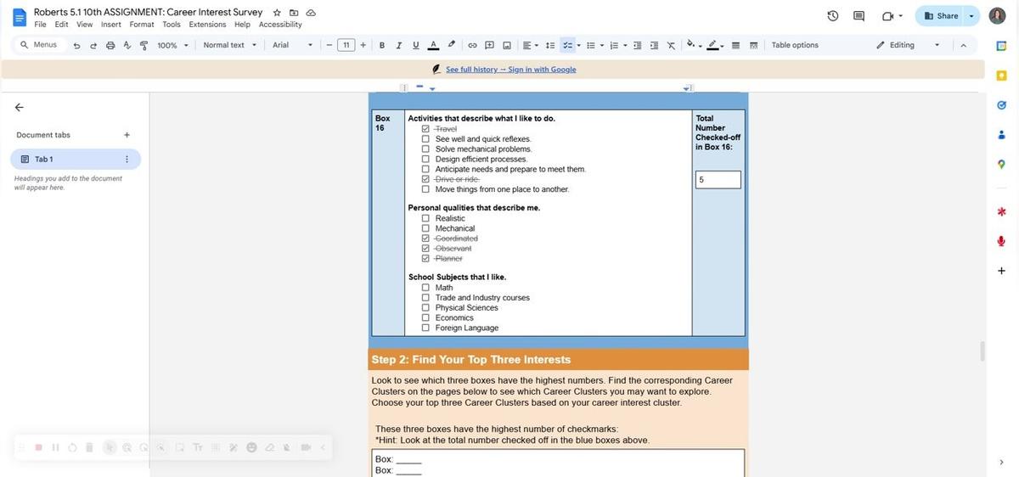Image resolution: width=1019 pixels, height=477 pixels.
Task: Check the Realistic checkbox
Action: [425, 218]
